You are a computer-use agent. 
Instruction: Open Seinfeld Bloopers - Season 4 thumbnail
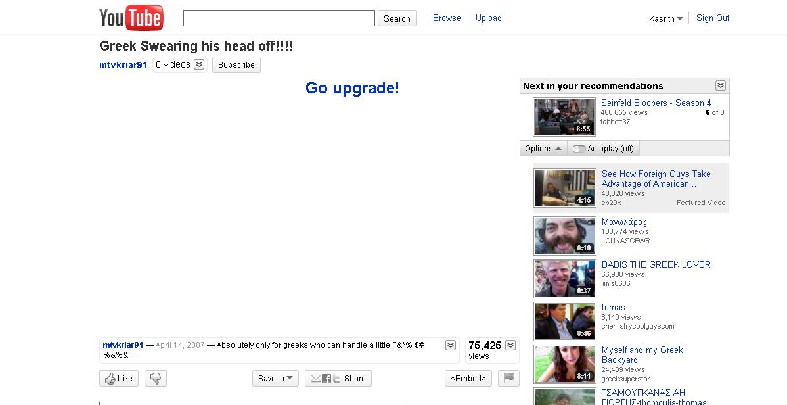point(564,117)
